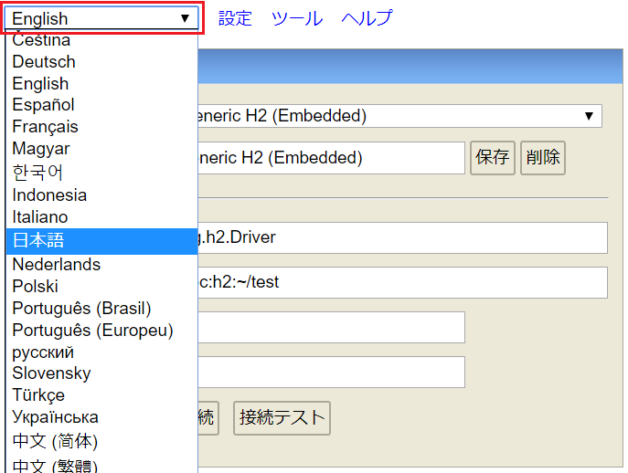The height and width of the screenshot is (473, 628).
Task: Pick Türkçe from the language list
Action: point(38,395)
